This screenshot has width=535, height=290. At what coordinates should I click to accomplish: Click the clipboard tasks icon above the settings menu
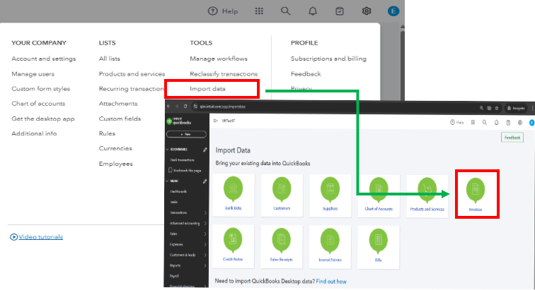pos(340,11)
